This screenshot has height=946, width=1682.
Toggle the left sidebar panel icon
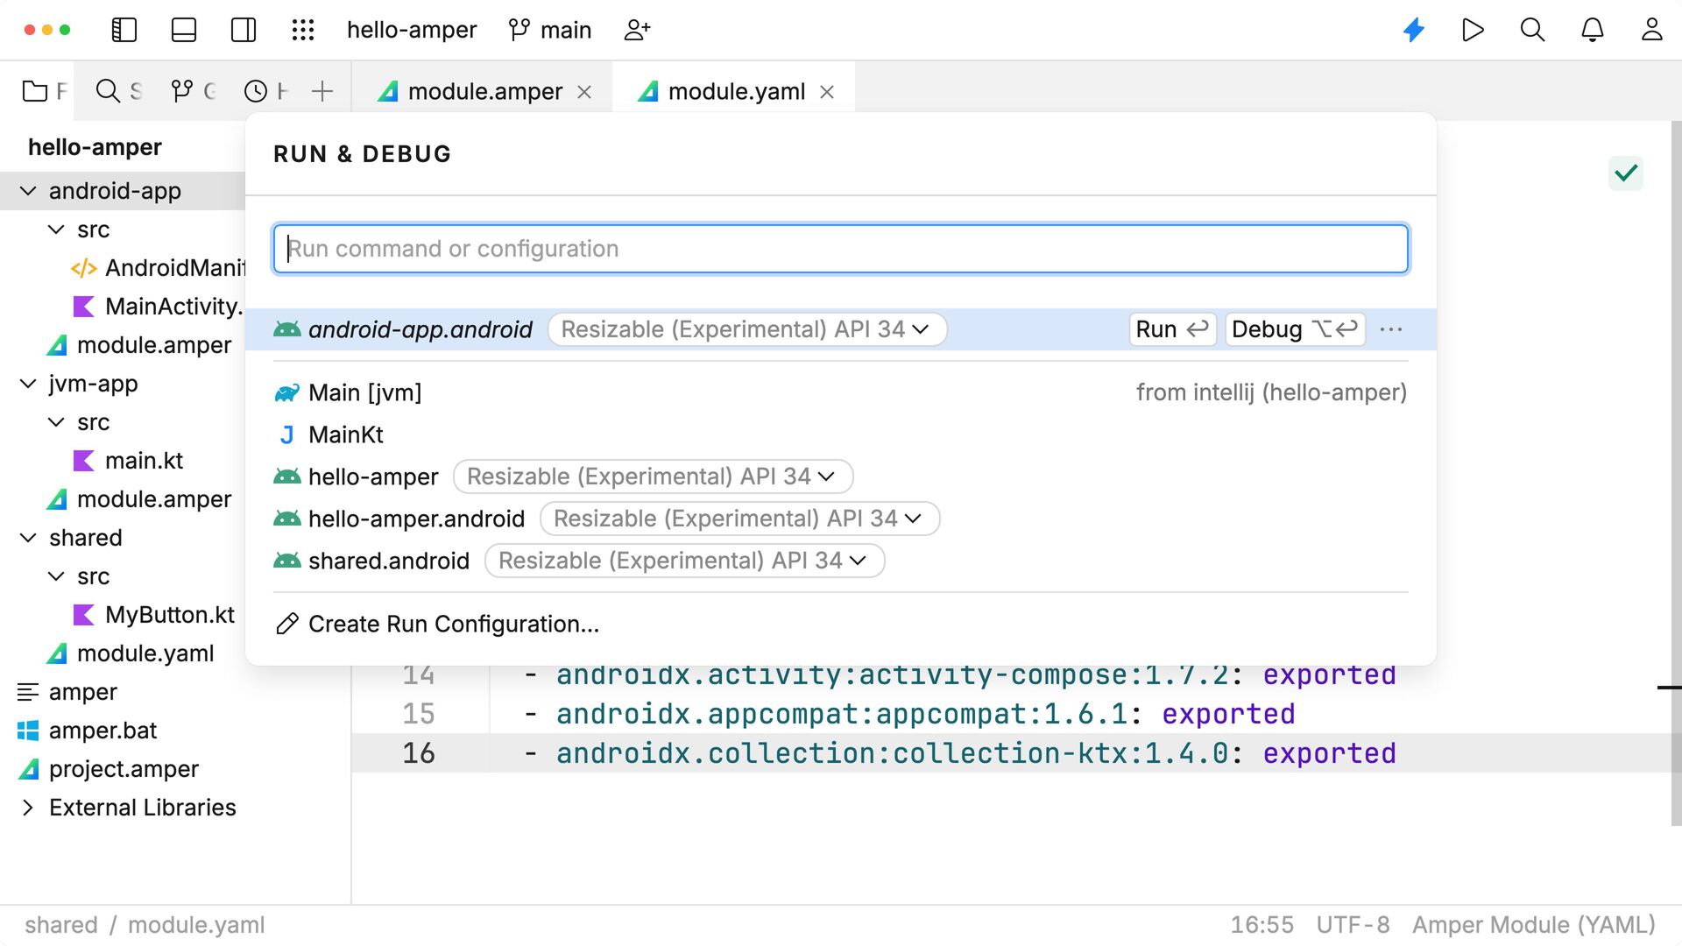[x=124, y=30]
